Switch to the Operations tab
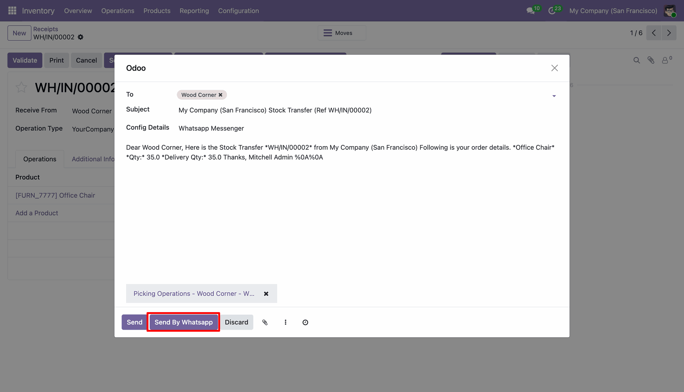This screenshot has width=684, height=392. (40, 159)
